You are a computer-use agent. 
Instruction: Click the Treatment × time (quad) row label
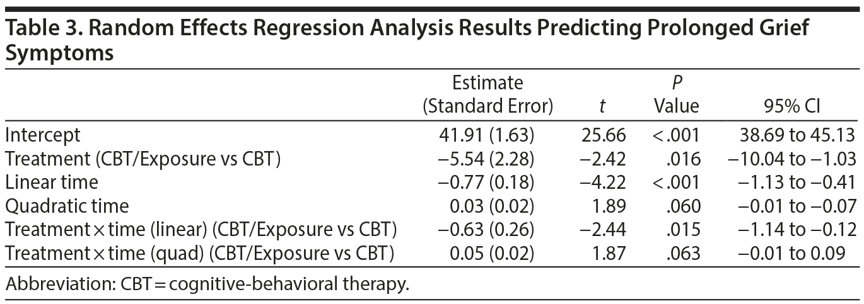(x=200, y=254)
